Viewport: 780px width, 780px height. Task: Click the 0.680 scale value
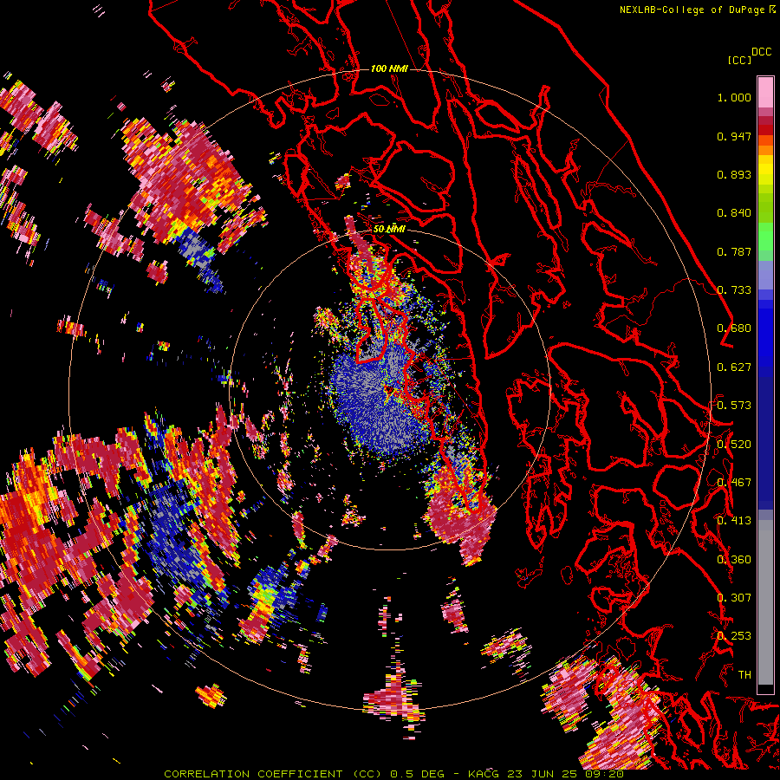click(x=734, y=328)
